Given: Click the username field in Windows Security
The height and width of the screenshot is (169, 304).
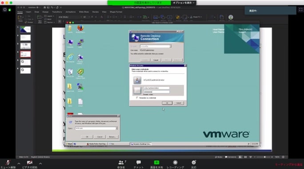Looking at the screenshot, I should pyautogui.click(x=156, y=88).
